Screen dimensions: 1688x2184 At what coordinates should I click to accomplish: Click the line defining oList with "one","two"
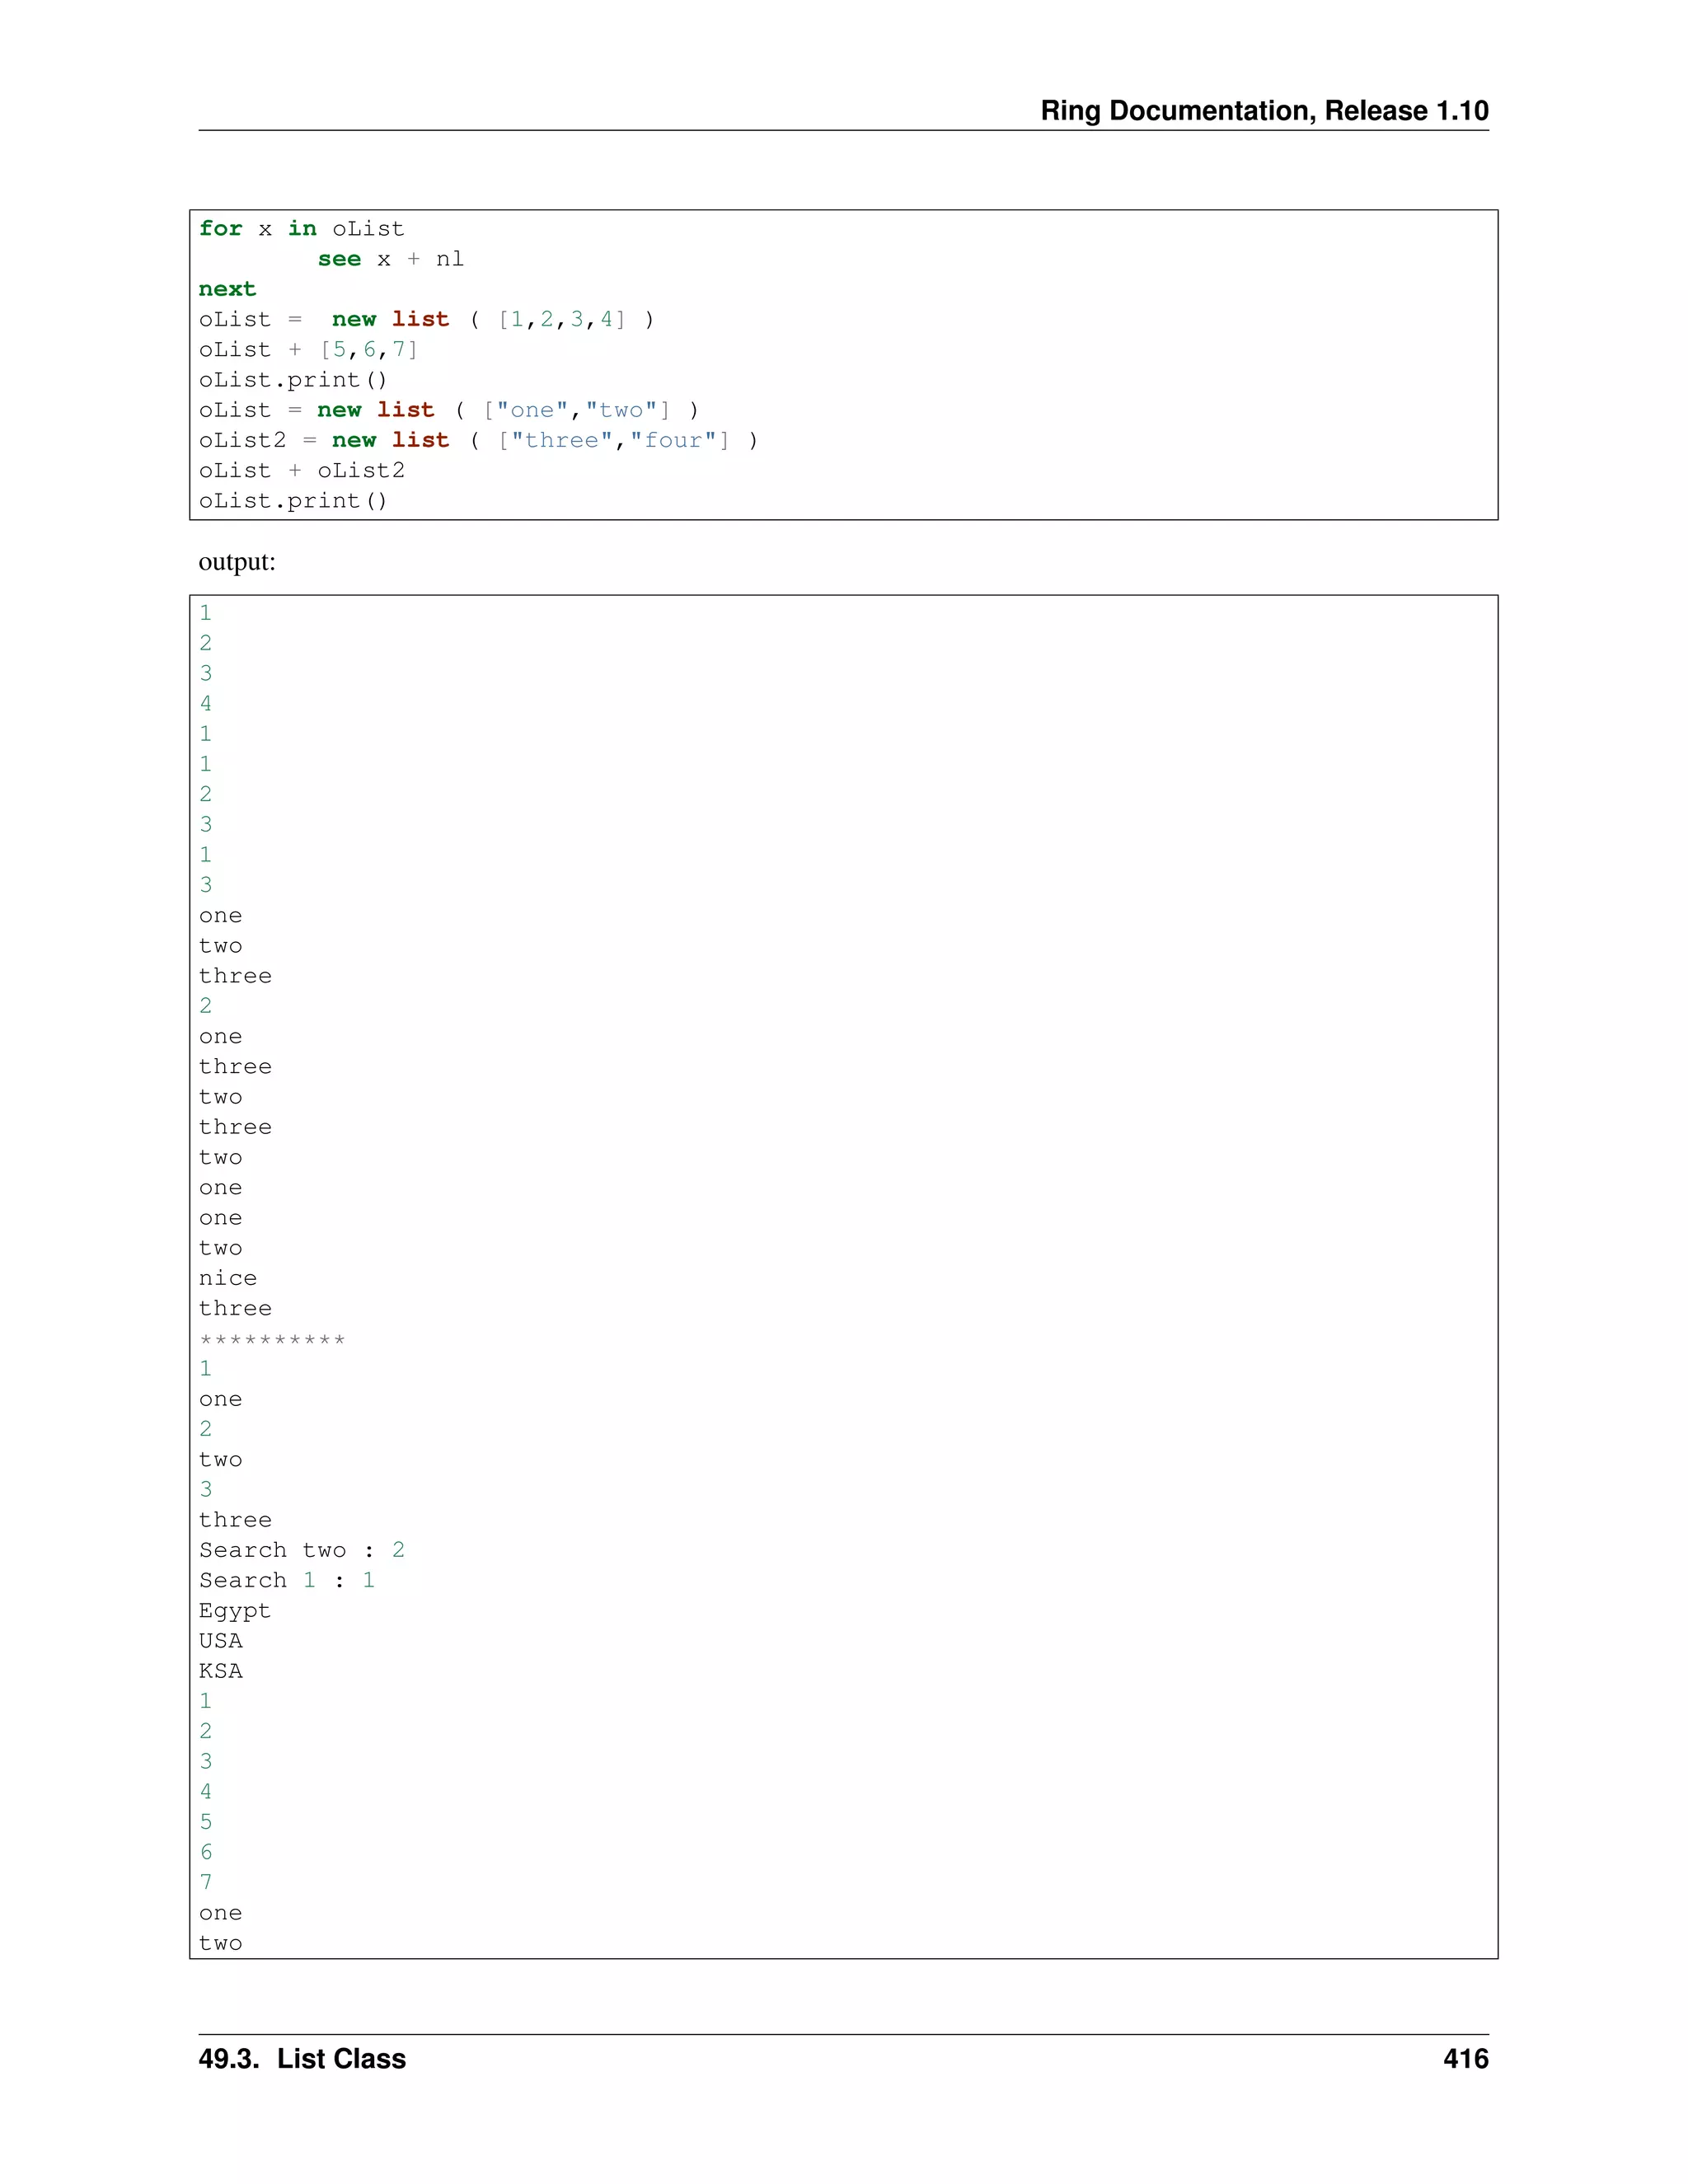(x=449, y=410)
